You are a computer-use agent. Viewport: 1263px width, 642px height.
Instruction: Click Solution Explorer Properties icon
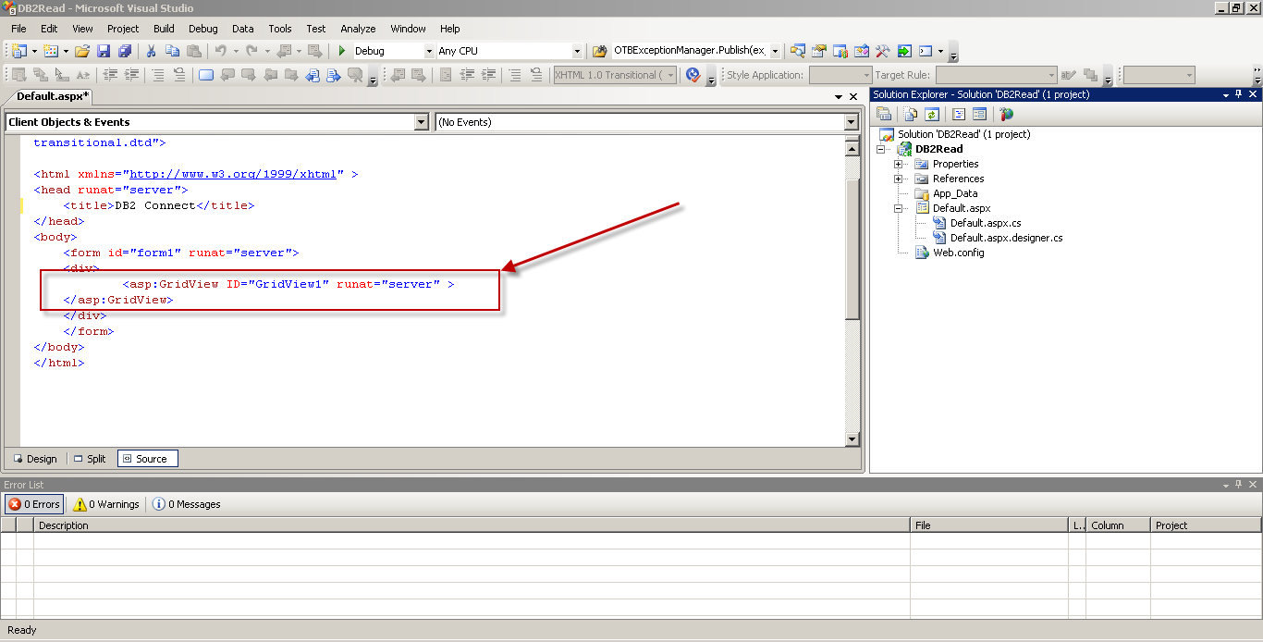[883, 114]
